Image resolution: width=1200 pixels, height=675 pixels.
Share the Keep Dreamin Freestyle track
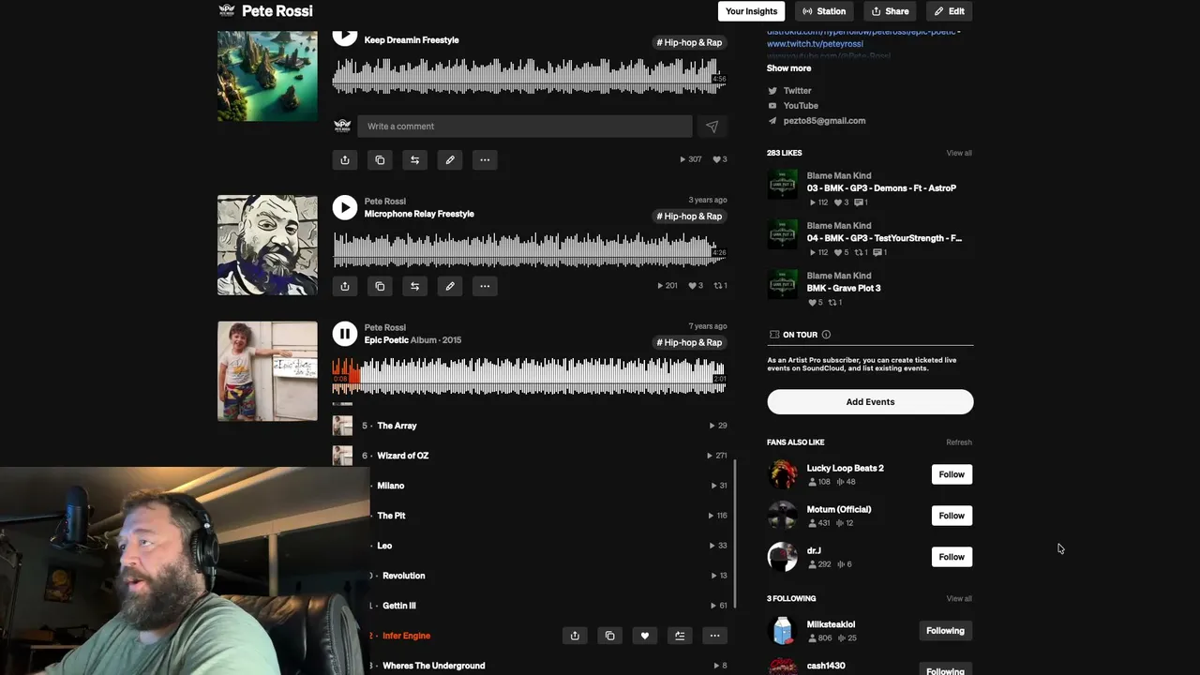click(345, 160)
